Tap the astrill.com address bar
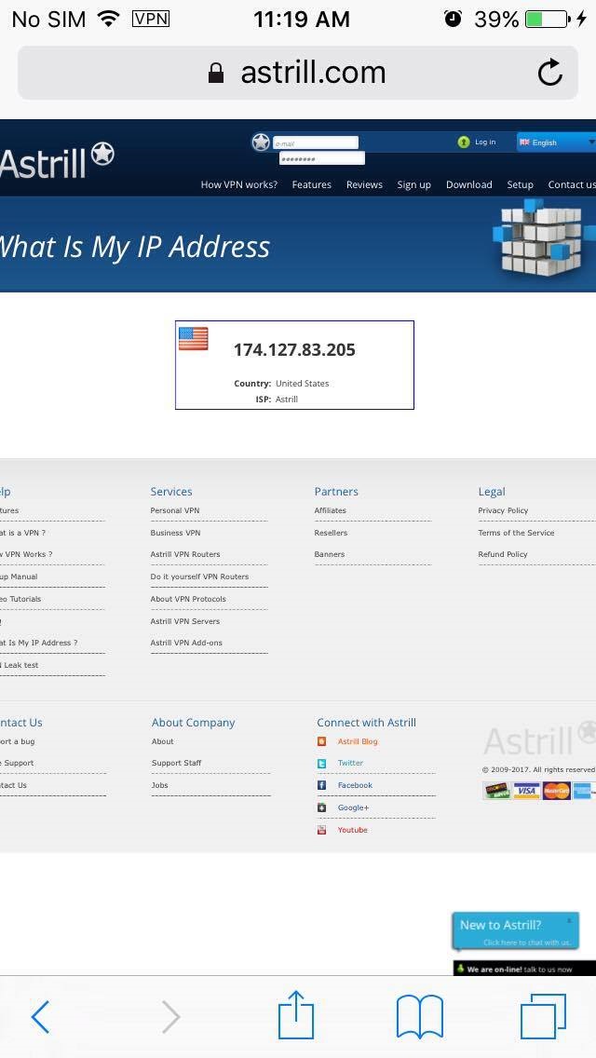596x1058 pixels. point(298,73)
